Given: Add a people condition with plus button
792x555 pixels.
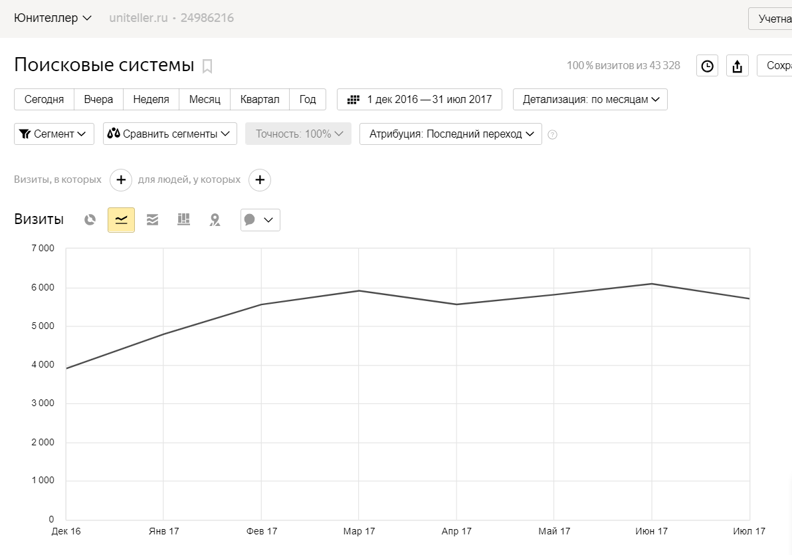Looking at the screenshot, I should click(x=260, y=179).
